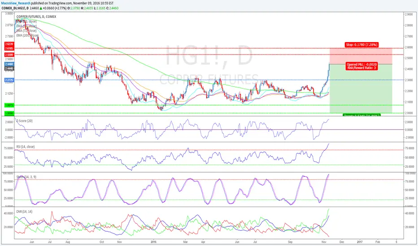Click the 2017 label on time axis
This screenshot has width=418, height=246.
pos(360,242)
